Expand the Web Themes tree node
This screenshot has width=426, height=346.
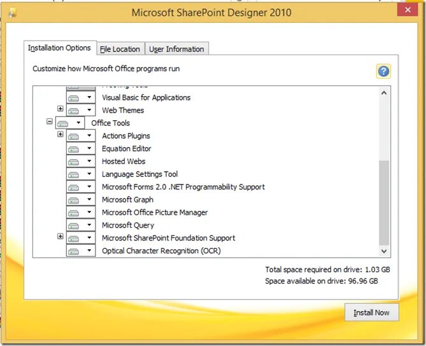pyautogui.click(x=60, y=109)
